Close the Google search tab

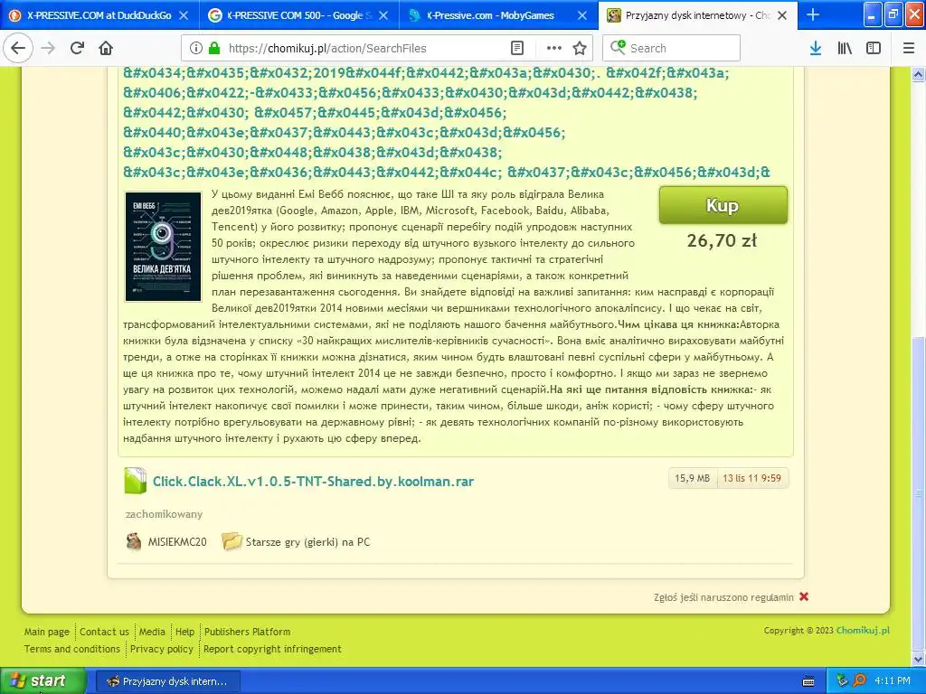pyautogui.click(x=383, y=15)
